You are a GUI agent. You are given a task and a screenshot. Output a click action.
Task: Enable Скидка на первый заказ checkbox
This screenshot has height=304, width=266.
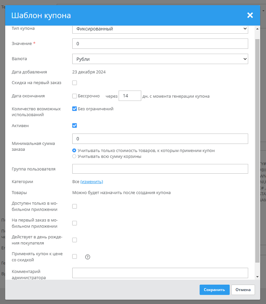[x=75, y=83]
